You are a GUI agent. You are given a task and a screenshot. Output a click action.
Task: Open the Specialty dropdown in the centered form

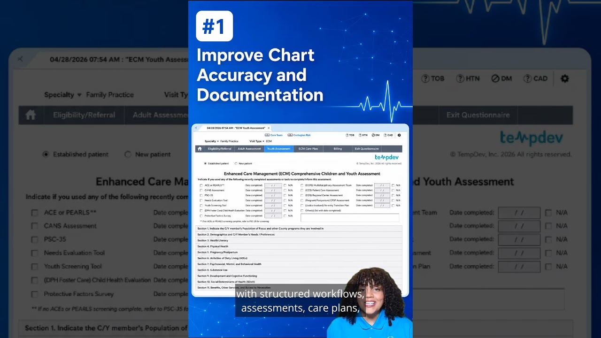tap(212, 141)
